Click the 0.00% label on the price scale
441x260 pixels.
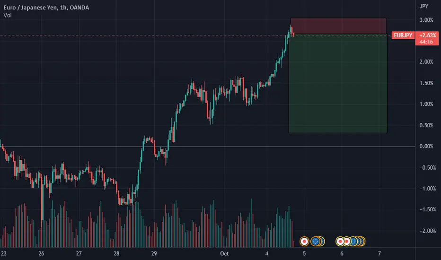tap(426, 147)
